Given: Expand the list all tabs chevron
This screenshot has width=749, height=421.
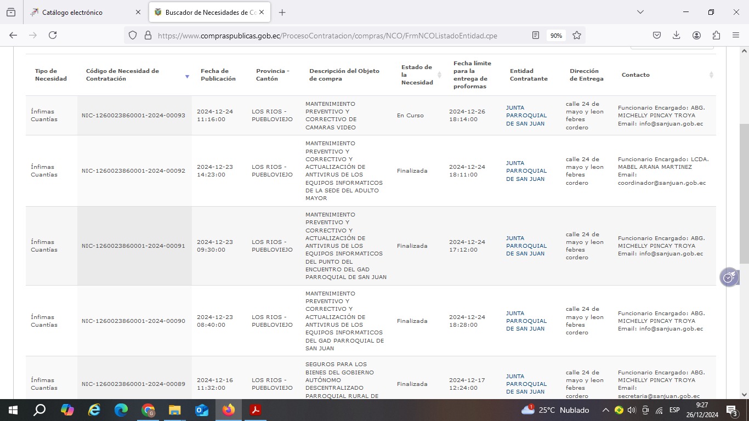Looking at the screenshot, I should click(640, 12).
